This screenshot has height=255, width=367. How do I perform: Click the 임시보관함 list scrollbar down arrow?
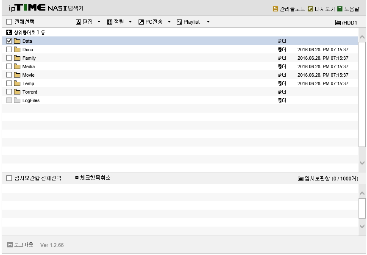pos(362,226)
